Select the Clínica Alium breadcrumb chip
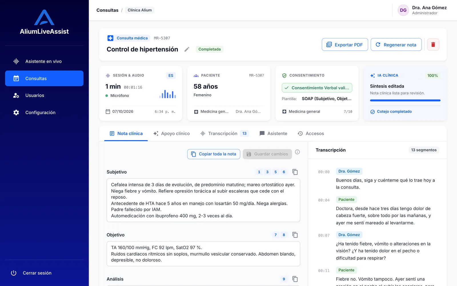The width and height of the screenshot is (457, 286). tap(140, 10)
